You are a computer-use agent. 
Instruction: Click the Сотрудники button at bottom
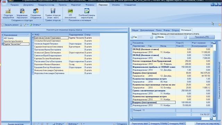click(x=121, y=124)
